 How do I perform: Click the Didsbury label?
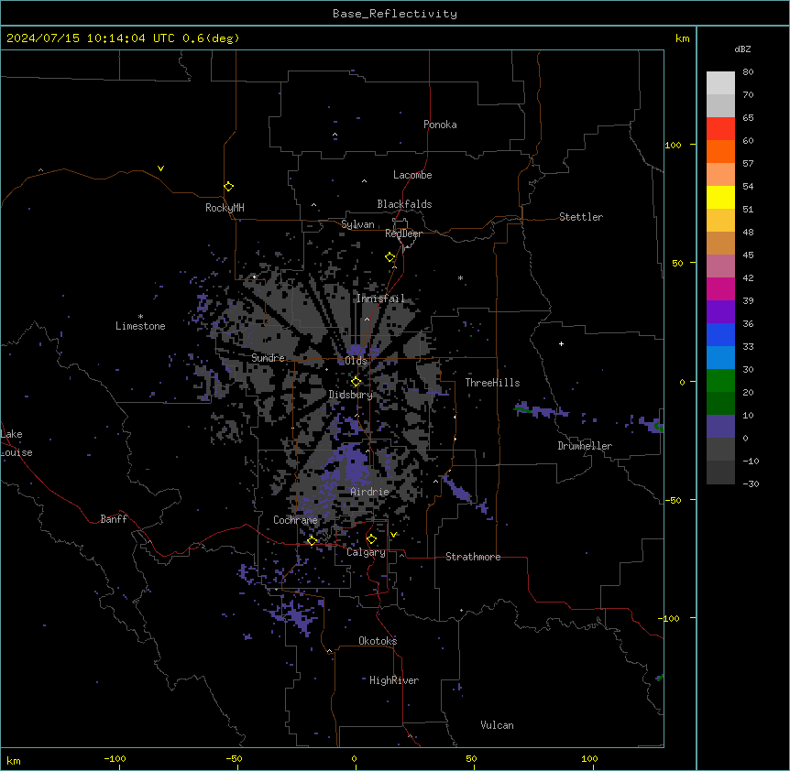pos(351,395)
